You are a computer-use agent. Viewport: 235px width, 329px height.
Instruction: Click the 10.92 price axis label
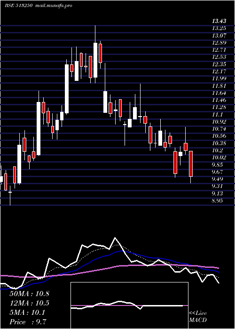pyautogui.click(x=219, y=121)
